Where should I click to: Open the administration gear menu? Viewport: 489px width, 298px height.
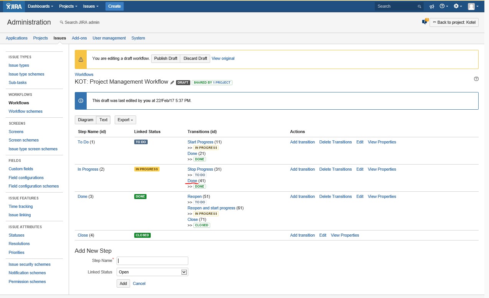[458, 6]
